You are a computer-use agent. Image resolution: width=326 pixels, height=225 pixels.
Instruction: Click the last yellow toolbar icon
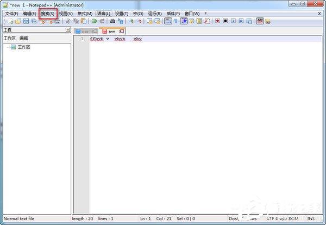click(268, 21)
